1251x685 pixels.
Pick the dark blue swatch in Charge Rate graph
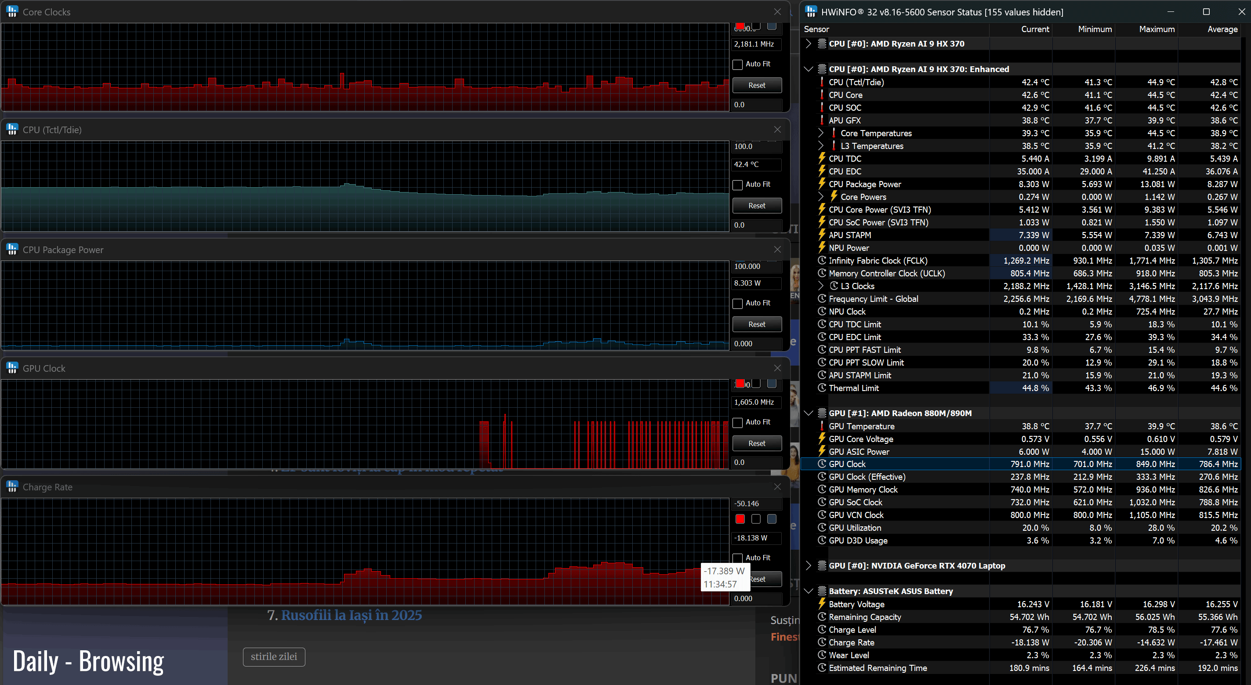[772, 519]
